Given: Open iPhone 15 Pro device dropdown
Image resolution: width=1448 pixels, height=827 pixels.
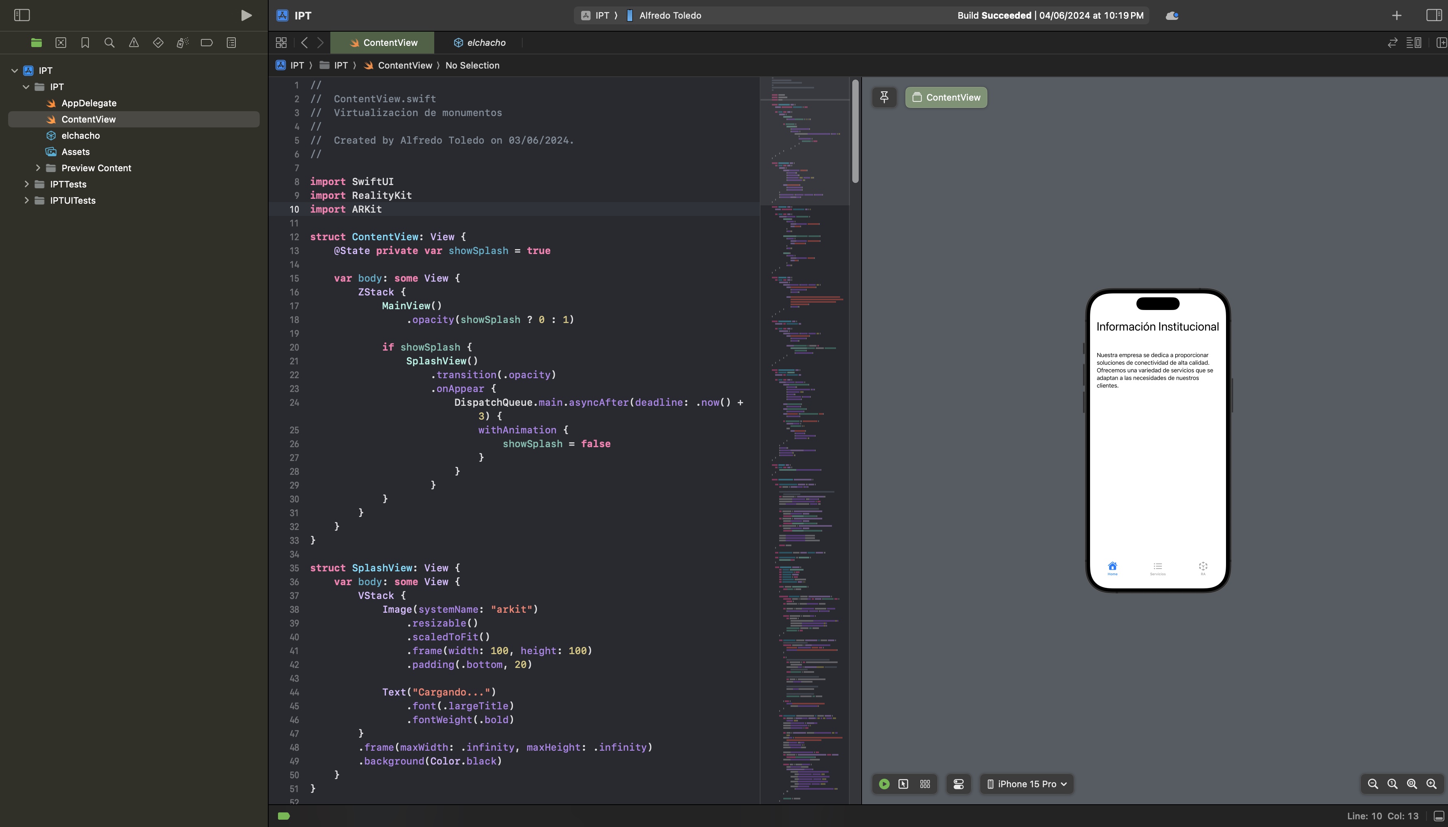Looking at the screenshot, I should (x=1027, y=784).
